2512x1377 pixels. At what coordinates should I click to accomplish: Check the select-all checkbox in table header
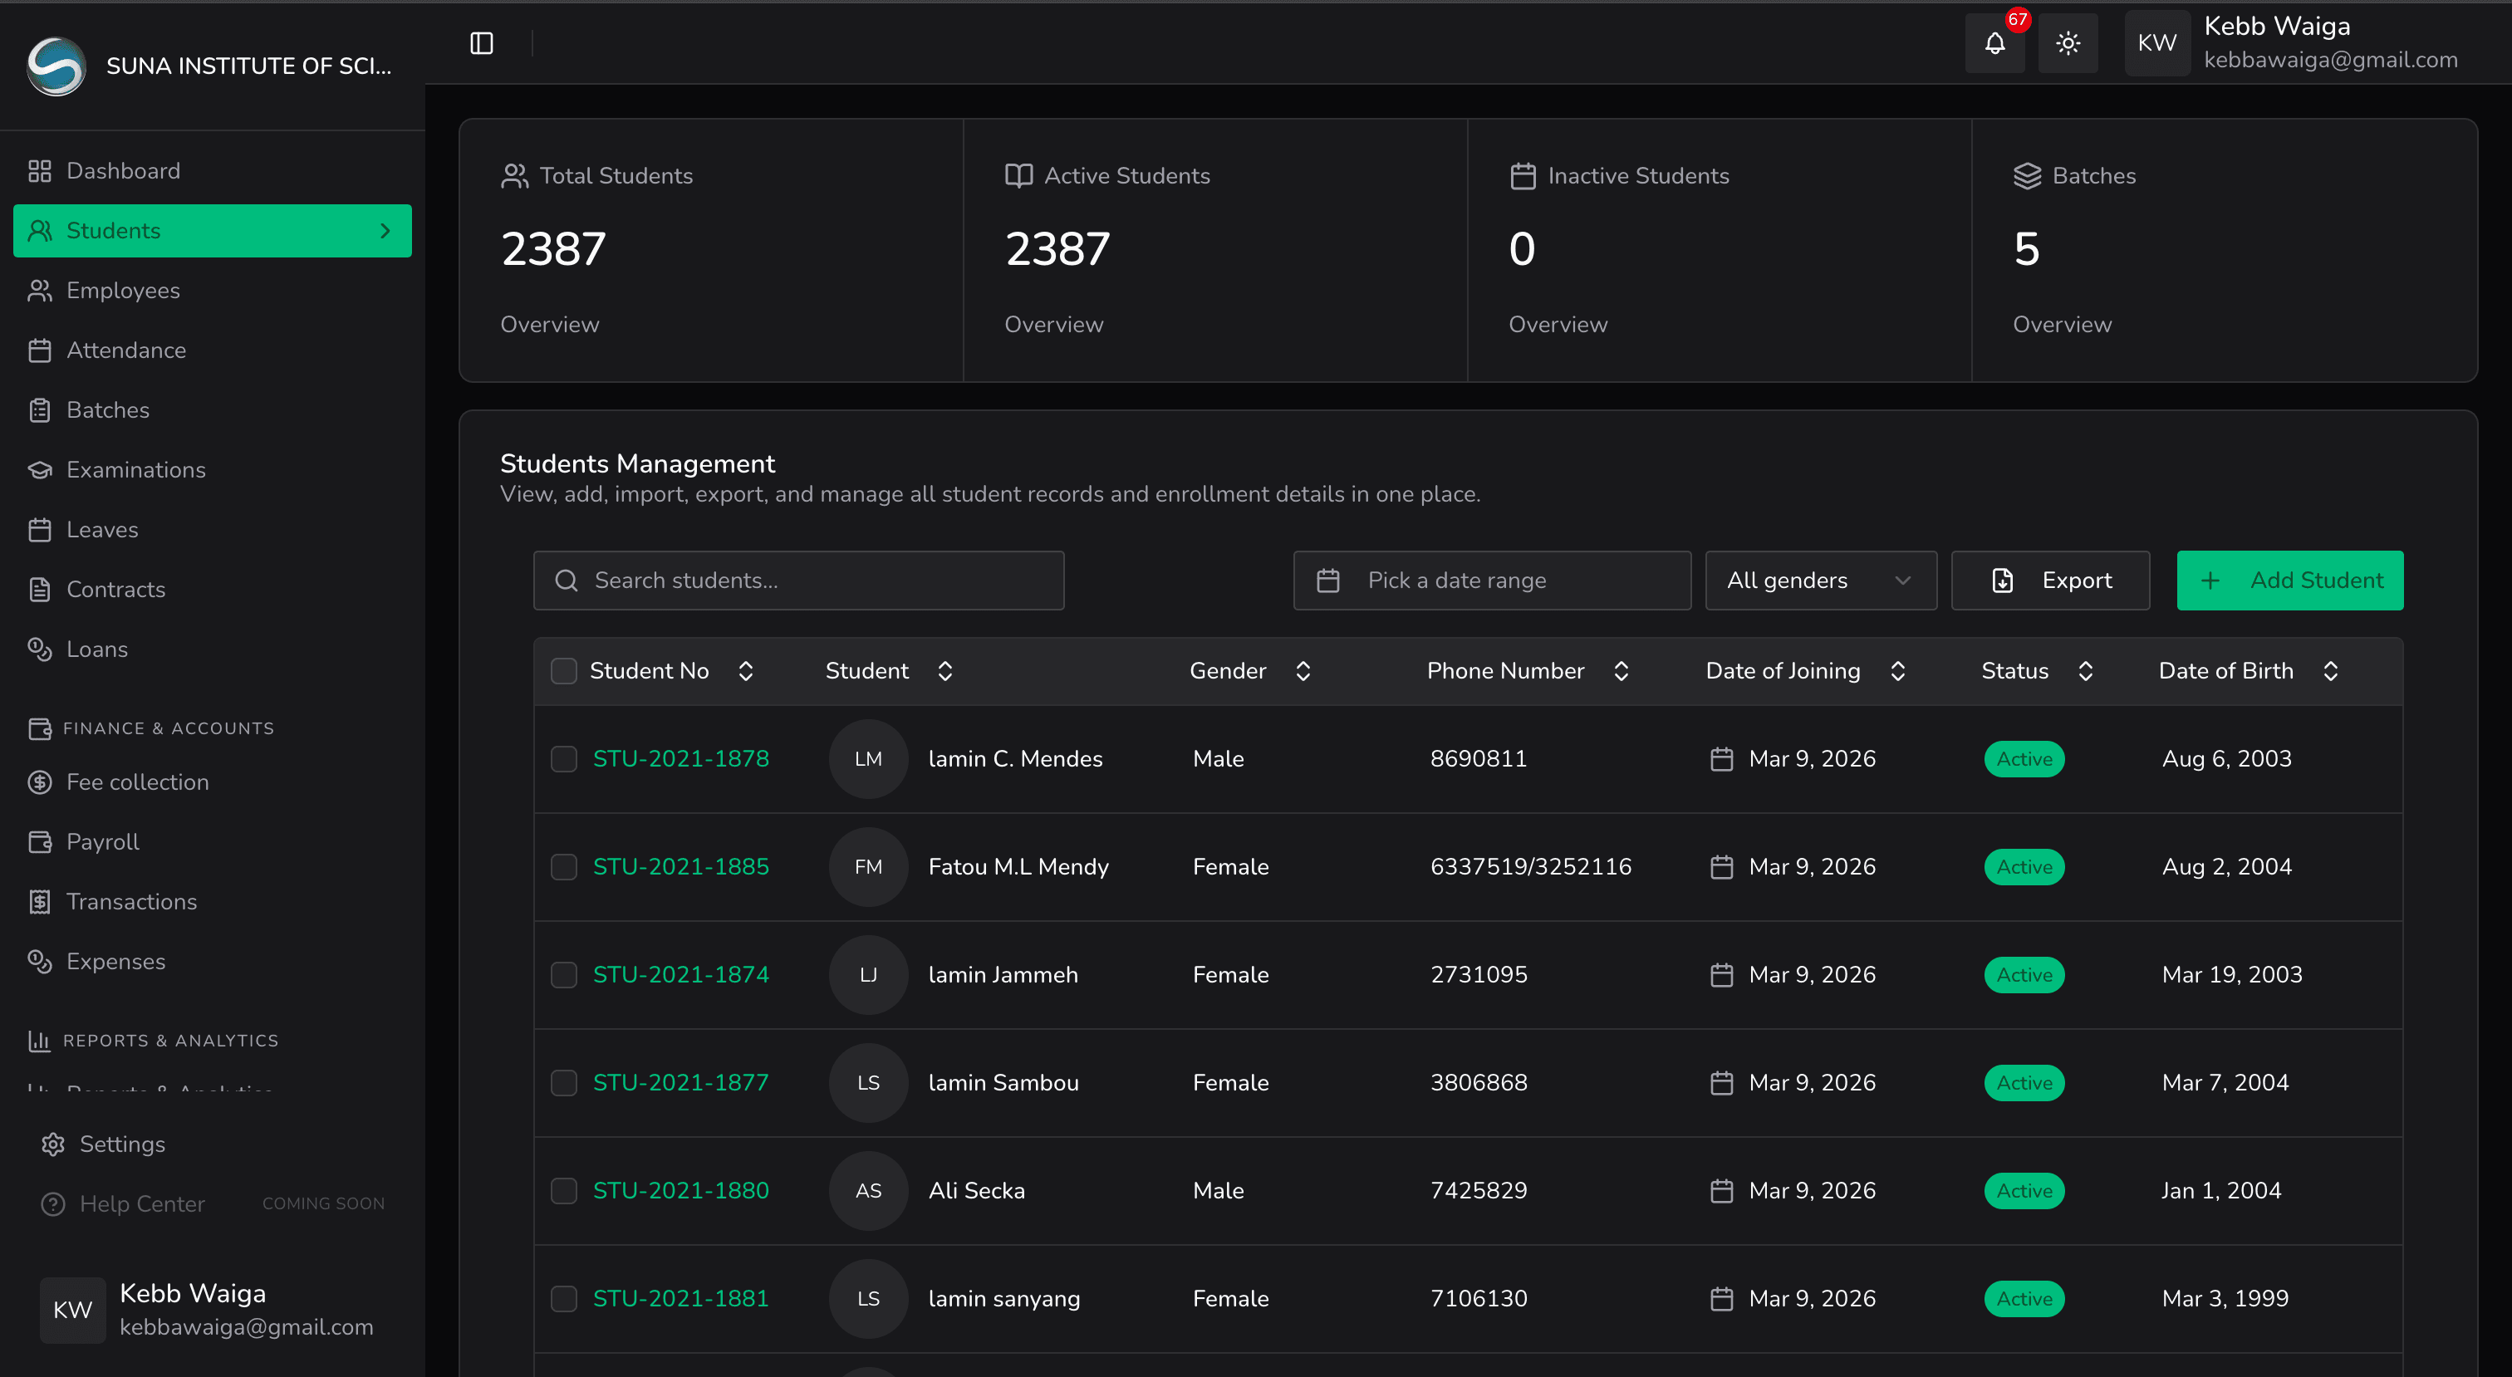(564, 671)
